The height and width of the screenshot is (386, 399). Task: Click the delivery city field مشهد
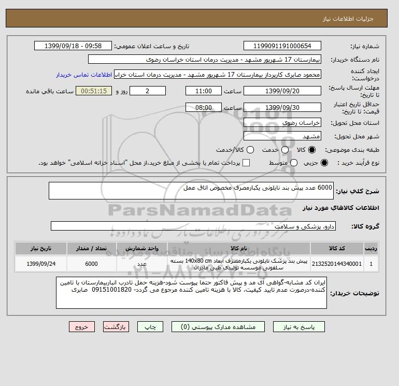pos(282,136)
